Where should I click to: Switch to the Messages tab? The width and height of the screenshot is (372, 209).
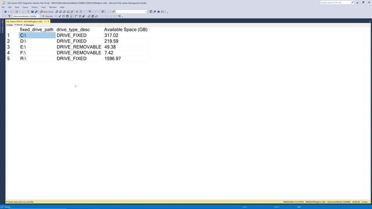29,25
